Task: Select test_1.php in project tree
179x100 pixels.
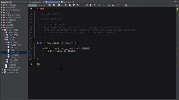Action: click(15, 57)
